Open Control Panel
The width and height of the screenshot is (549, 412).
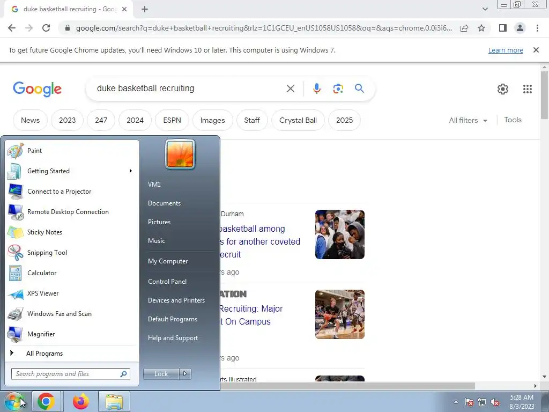coord(167,282)
